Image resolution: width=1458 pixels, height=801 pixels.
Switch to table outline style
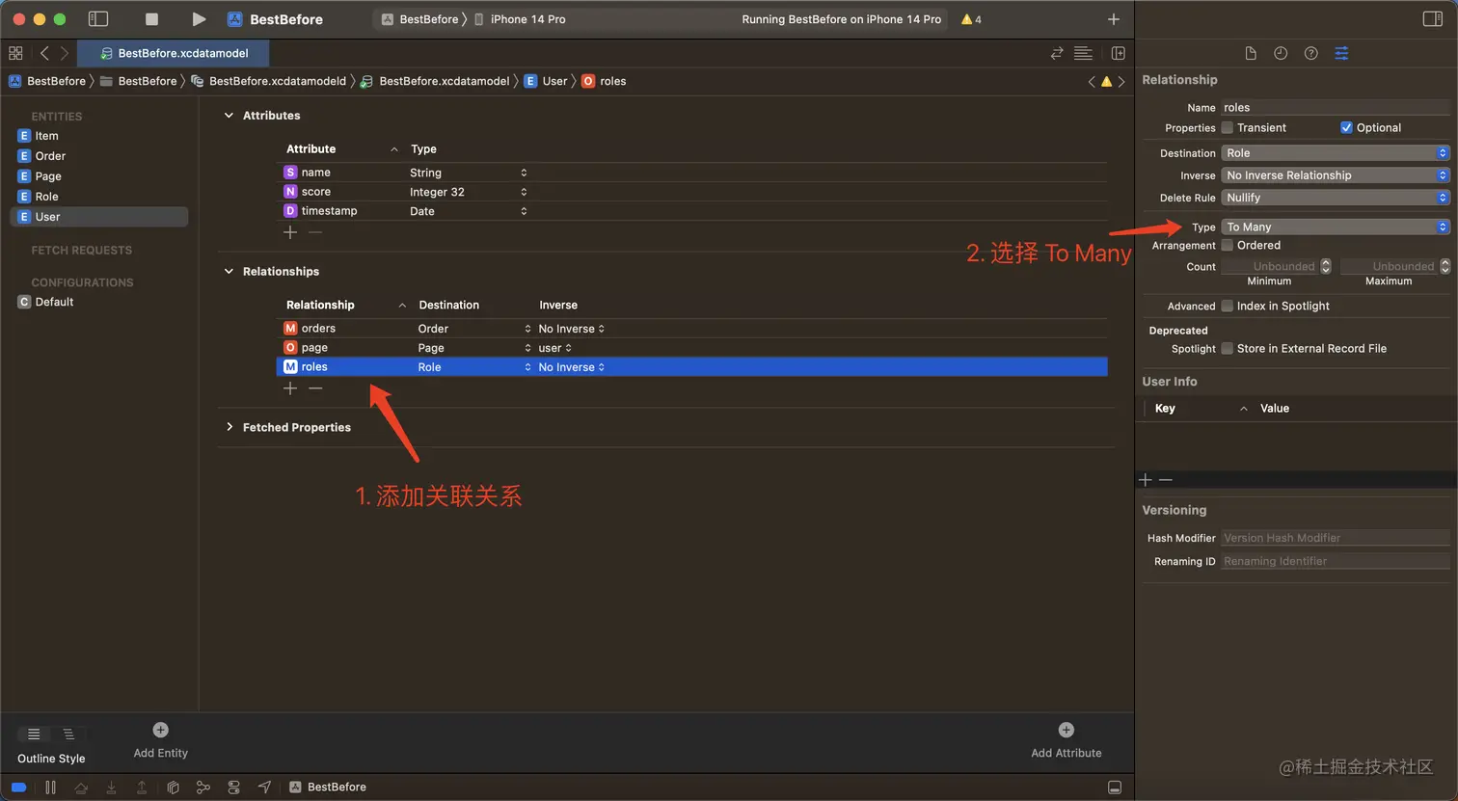click(x=34, y=734)
